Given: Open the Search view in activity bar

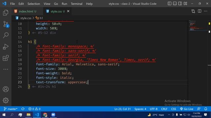Looking at the screenshot, I should [x=6, y=35].
